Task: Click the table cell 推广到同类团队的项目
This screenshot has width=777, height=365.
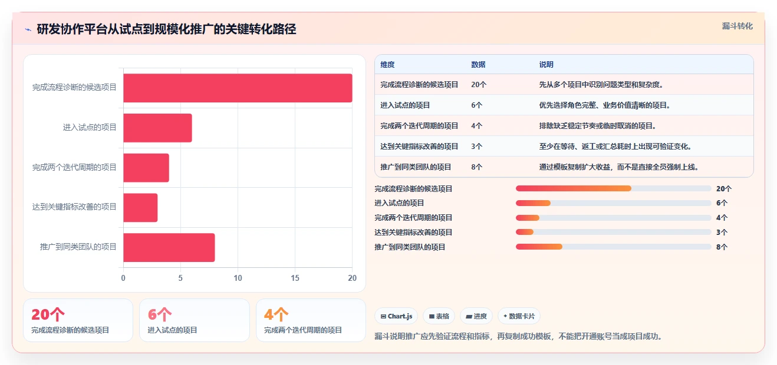Action: (416, 167)
